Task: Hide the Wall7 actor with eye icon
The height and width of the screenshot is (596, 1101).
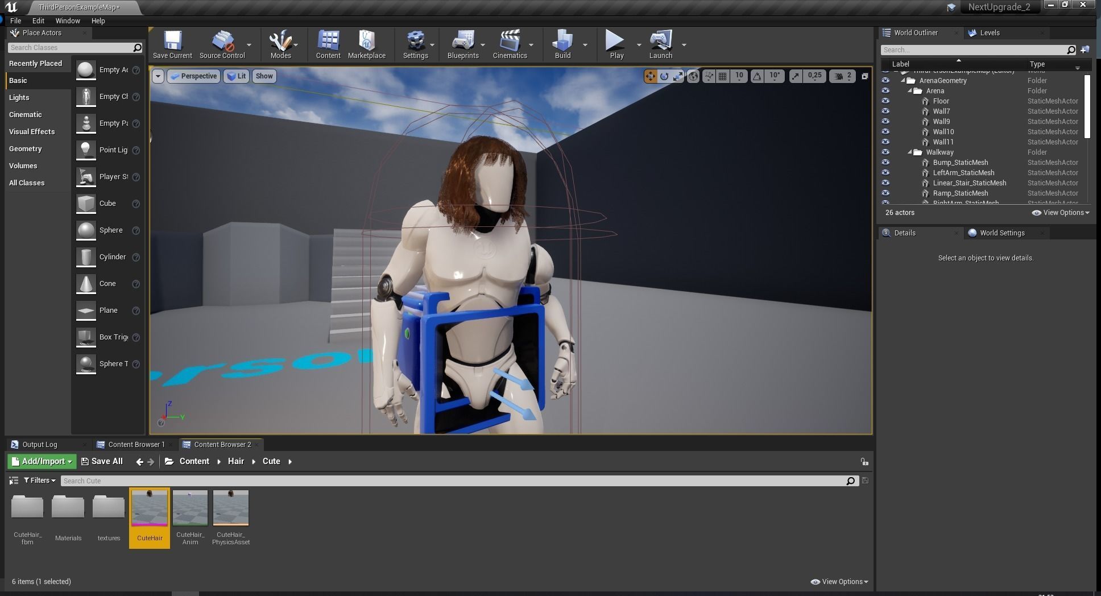Action: pos(885,111)
